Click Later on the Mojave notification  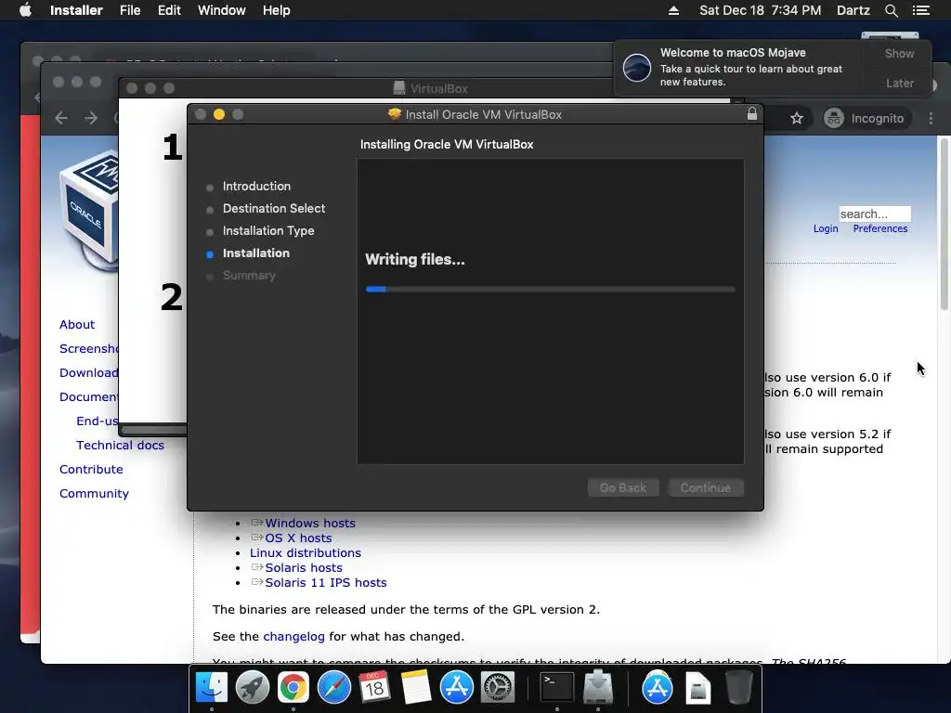pyautogui.click(x=899, y=83)
